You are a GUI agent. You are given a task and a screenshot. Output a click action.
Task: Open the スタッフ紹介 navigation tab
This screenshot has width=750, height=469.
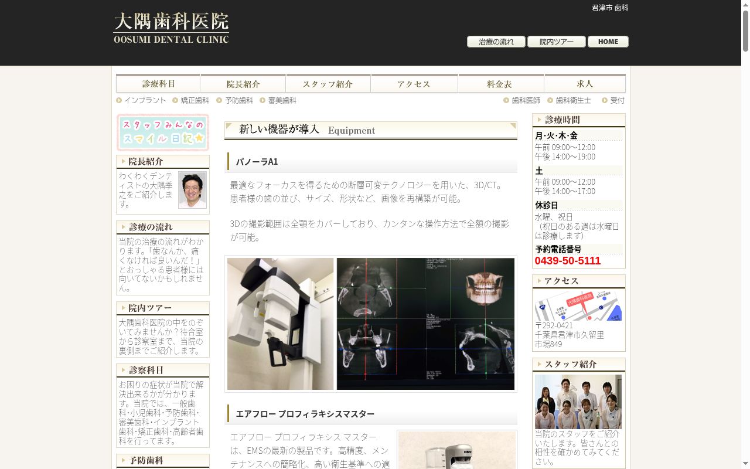click(x=328, y=83)
